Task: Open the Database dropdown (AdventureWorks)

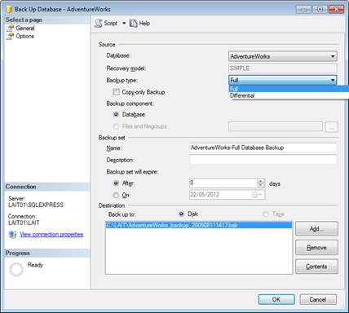Action: pos(283,56)
